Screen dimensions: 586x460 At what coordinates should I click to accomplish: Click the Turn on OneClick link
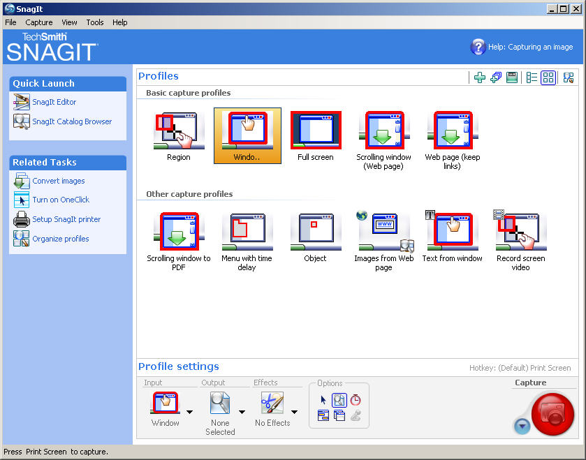tap(61, 200)
